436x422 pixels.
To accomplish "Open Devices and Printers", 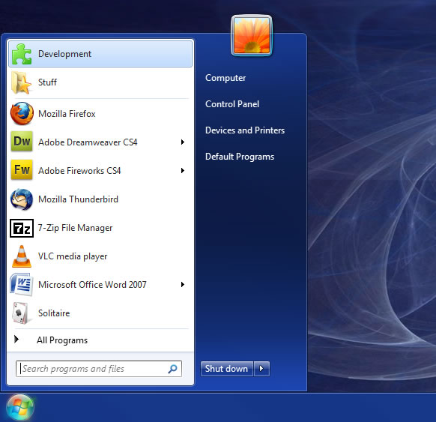I will pos(245,130).
